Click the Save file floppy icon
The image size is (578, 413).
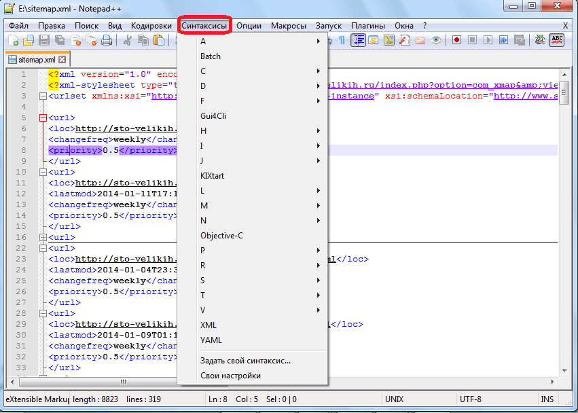coord(44,41)
